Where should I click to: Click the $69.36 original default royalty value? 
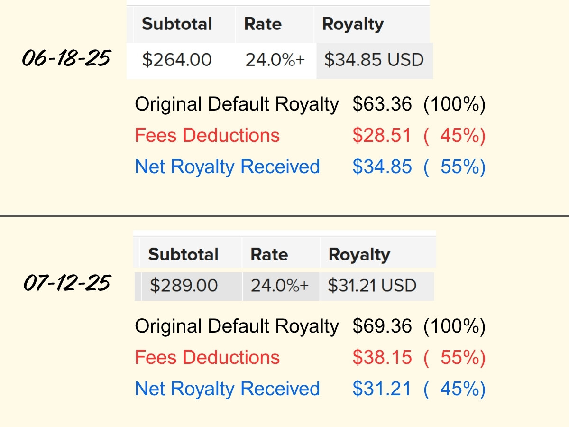tap(382, 326)
